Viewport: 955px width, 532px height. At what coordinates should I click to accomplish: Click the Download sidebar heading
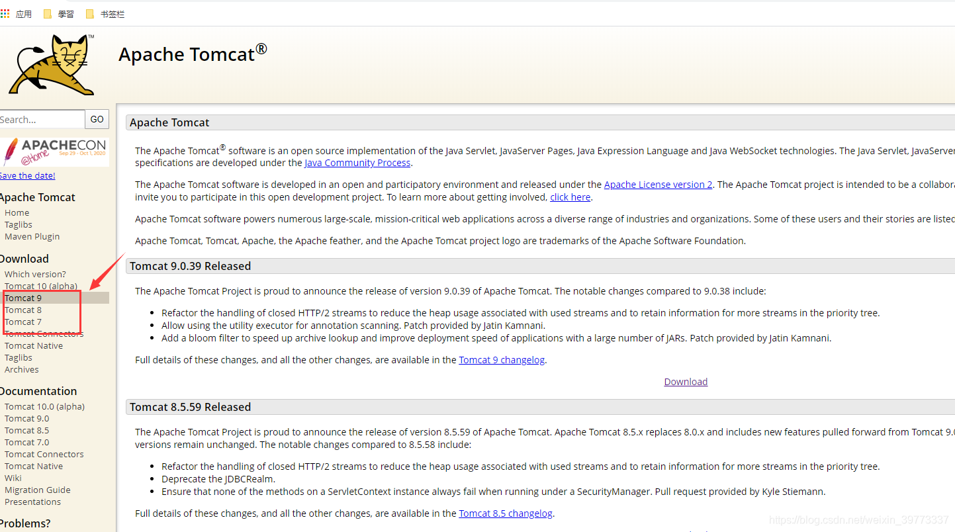[24, 259]
